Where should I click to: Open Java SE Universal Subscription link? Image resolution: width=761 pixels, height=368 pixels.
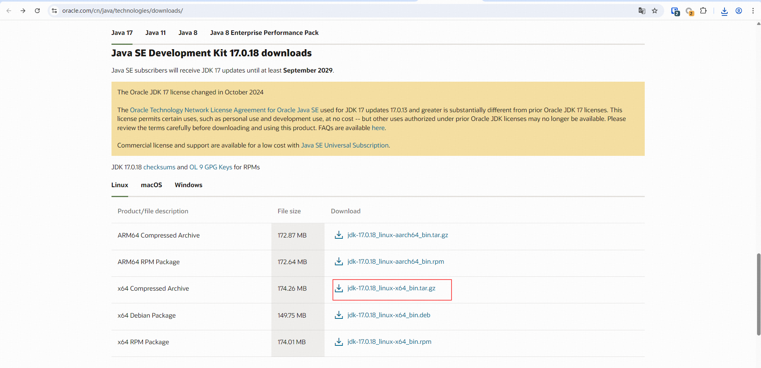(x=345, y=146)
